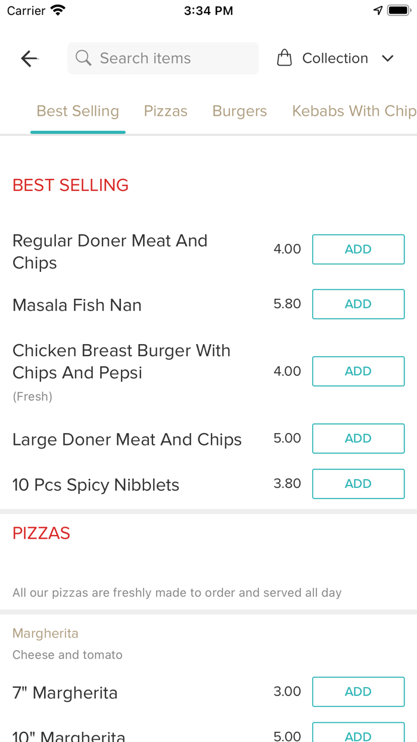The height and width of the screenshot is (742, 417).
Task: Add Large Doner Meat And Chips
Action: [358, 438]
